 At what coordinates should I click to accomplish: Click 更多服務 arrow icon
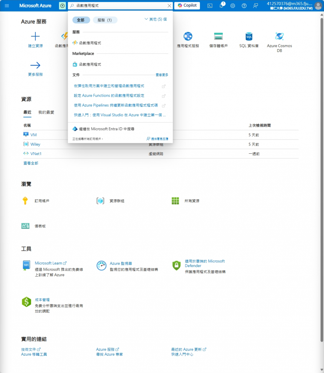click(x=35, y=65)
